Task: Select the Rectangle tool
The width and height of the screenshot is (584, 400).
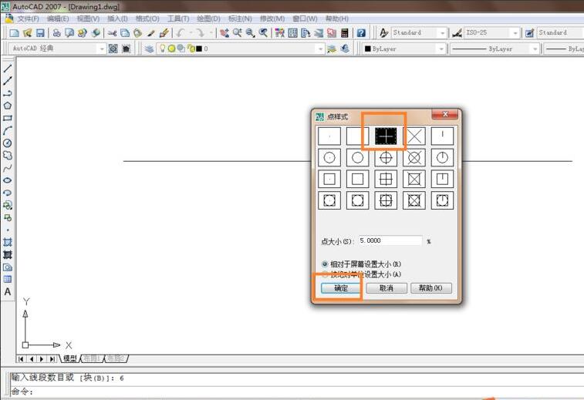Action: [x=8, y=118]
